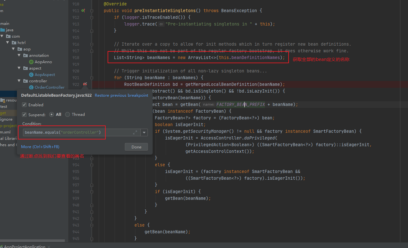Viewport: 408px width, 248px height.
Task: Toggle the Enabled breakpoint checkbox
Action: [24, 105]
